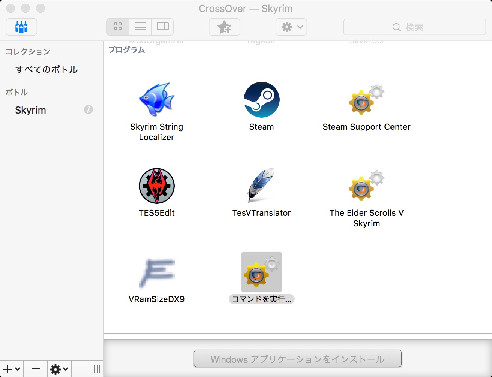Screen dimensions: 492x377
Task: Select すべてのボトル in the sidebar
Action: click(46, 70)
